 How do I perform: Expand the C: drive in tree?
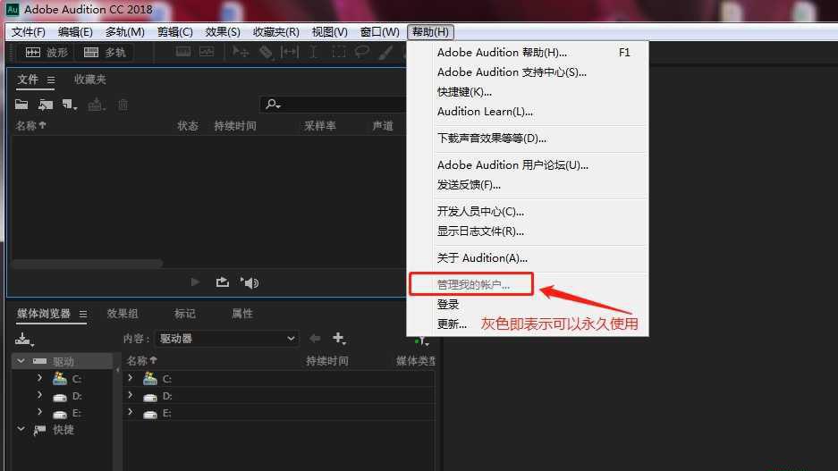(39, 377)
